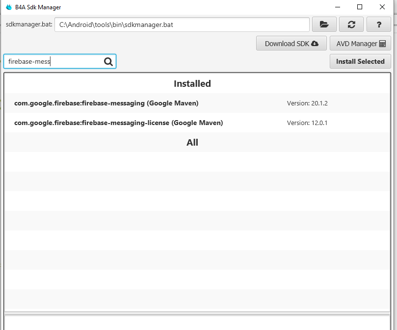Open the AVD Manager
Screen dimensions: 397x330
(360, 43)
